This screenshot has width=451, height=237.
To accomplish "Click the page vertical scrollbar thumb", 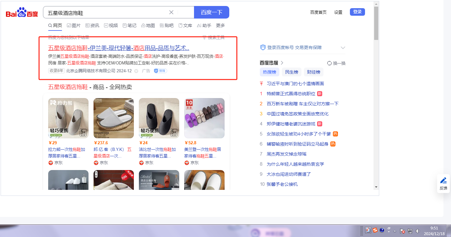I will click(x=376, y=23).
